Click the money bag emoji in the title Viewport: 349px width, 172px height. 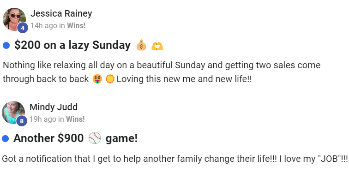141,45
